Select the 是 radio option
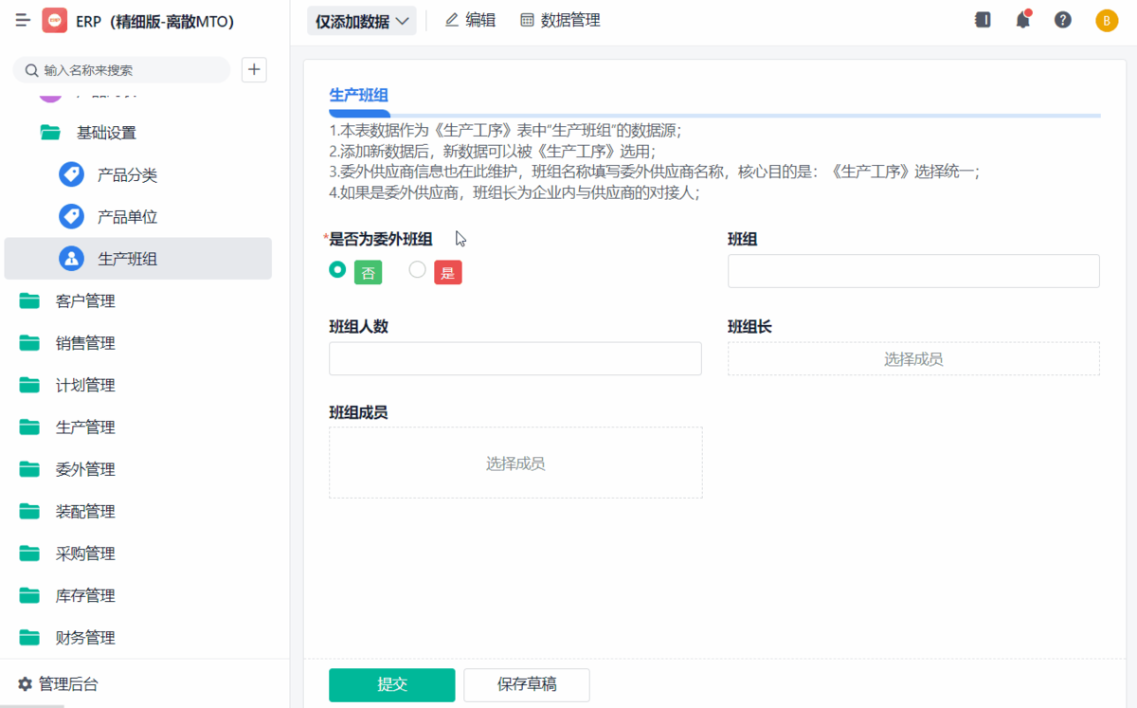This screenshot has width=1137, height=708. 418,270
